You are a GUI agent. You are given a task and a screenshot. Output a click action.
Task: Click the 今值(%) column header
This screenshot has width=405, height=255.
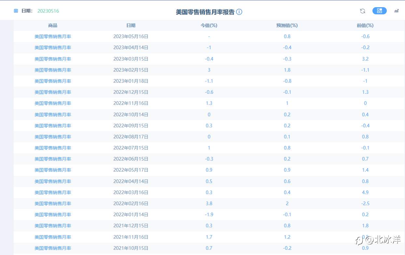point(209,25)
